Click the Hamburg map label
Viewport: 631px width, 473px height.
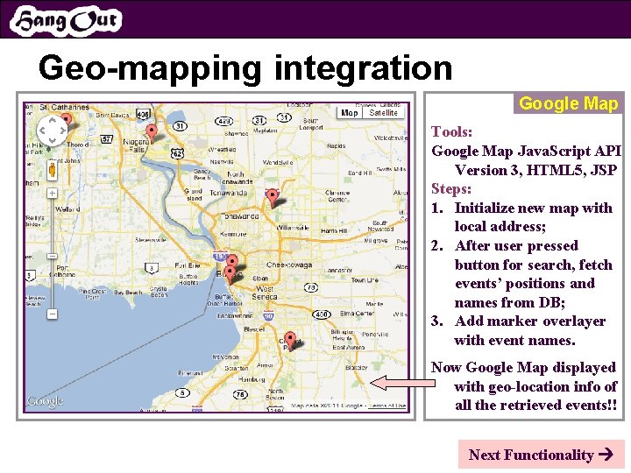(252, 379)
